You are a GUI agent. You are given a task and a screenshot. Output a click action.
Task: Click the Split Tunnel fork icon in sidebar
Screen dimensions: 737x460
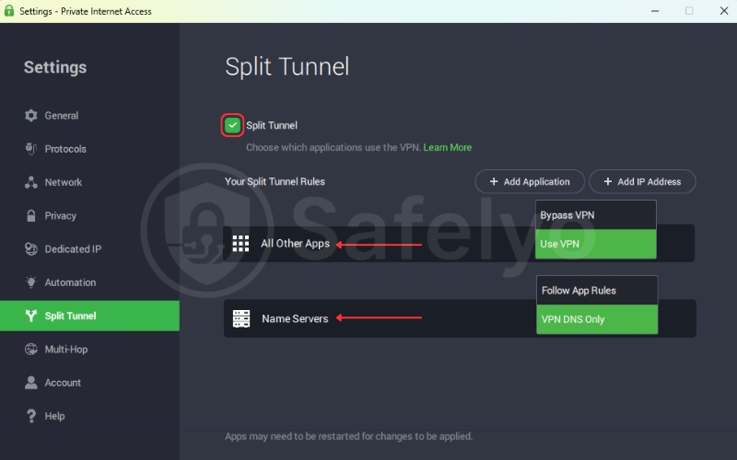(x=31, y=316)
